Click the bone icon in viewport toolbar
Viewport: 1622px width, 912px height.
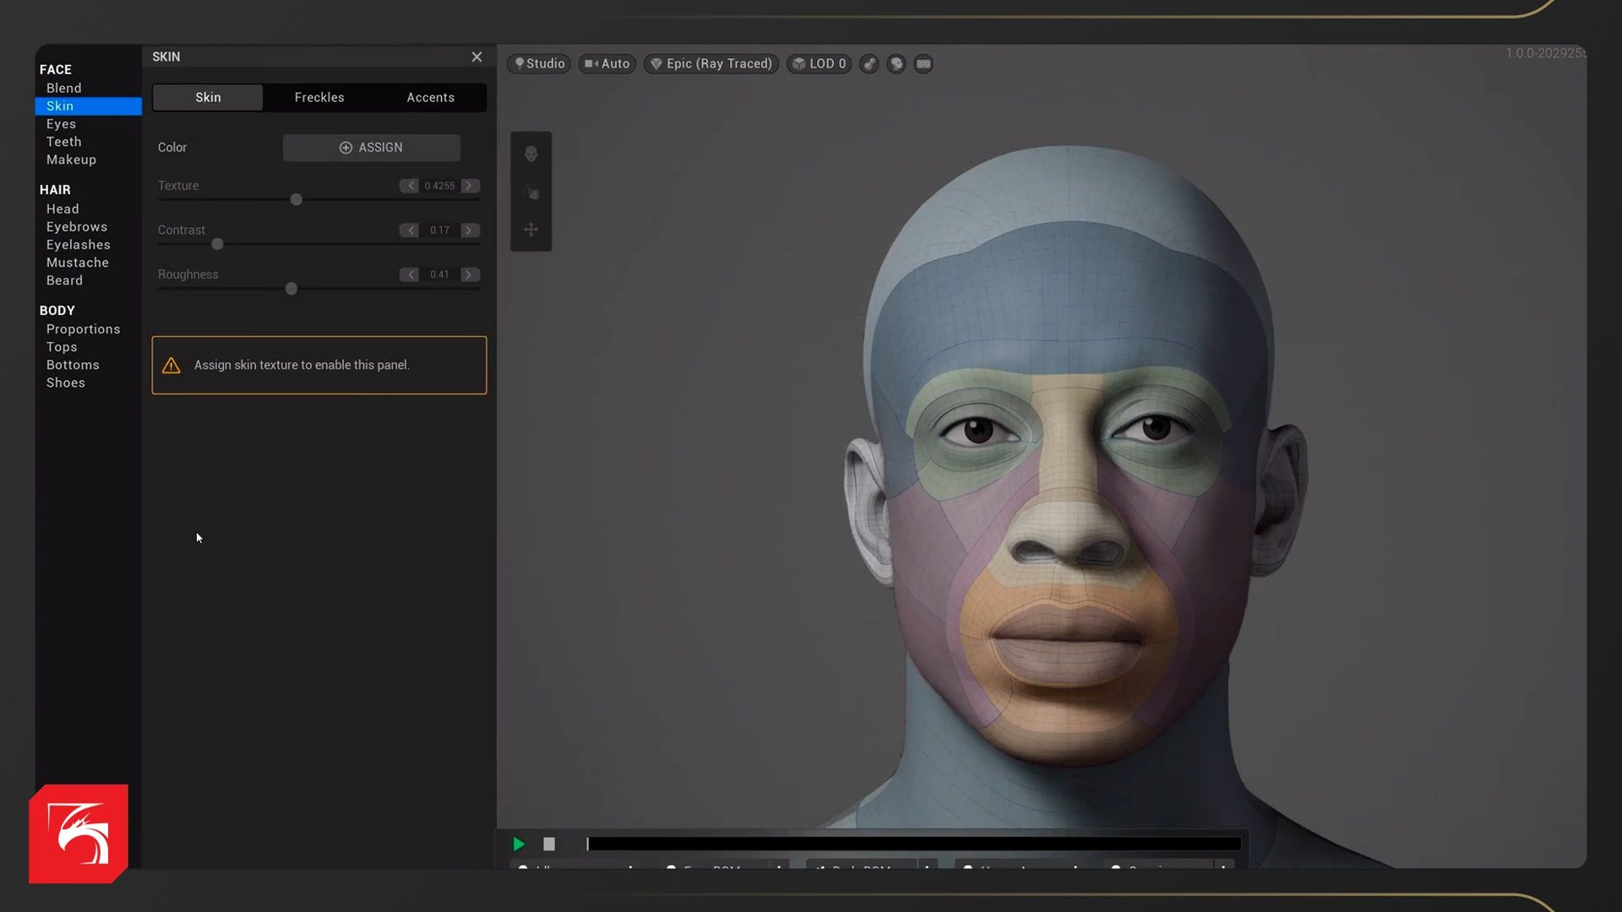pyautogui.click(x=869, y=63)
